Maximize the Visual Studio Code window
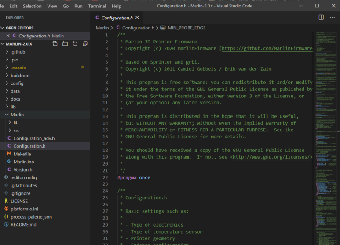This screenshot has height=245, width=340. (317, 6)
